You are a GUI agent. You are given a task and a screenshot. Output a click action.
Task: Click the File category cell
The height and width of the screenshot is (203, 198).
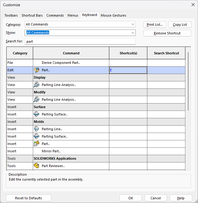pyautogui.click(x=20, y=63)
